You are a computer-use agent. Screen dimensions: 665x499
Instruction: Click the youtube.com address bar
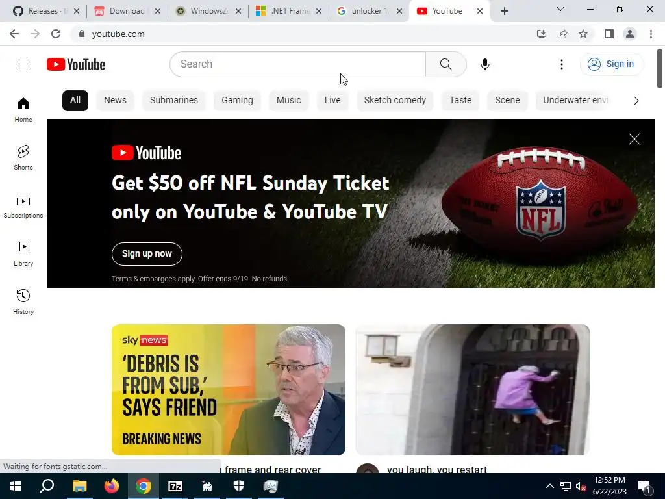(x=300, y=34)
